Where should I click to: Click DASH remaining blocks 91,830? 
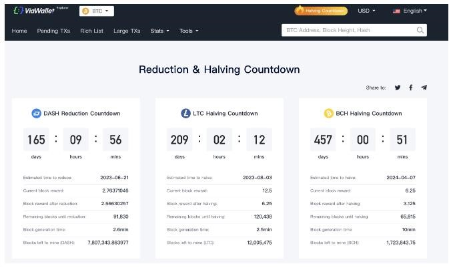click(121, 217)
